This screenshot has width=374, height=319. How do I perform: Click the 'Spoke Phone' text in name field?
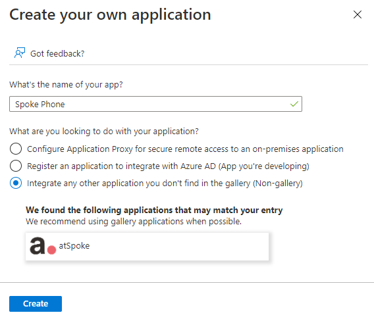pos(40,105)
